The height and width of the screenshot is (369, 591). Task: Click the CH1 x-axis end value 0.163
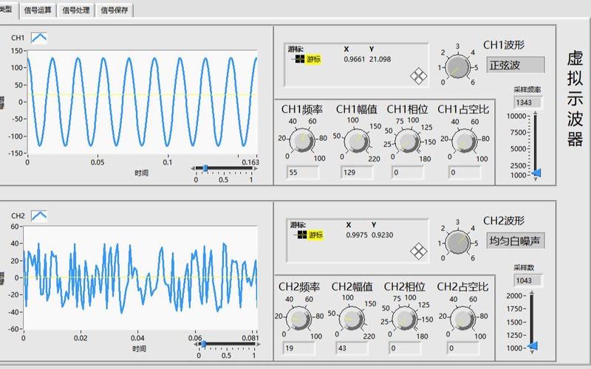250,162
